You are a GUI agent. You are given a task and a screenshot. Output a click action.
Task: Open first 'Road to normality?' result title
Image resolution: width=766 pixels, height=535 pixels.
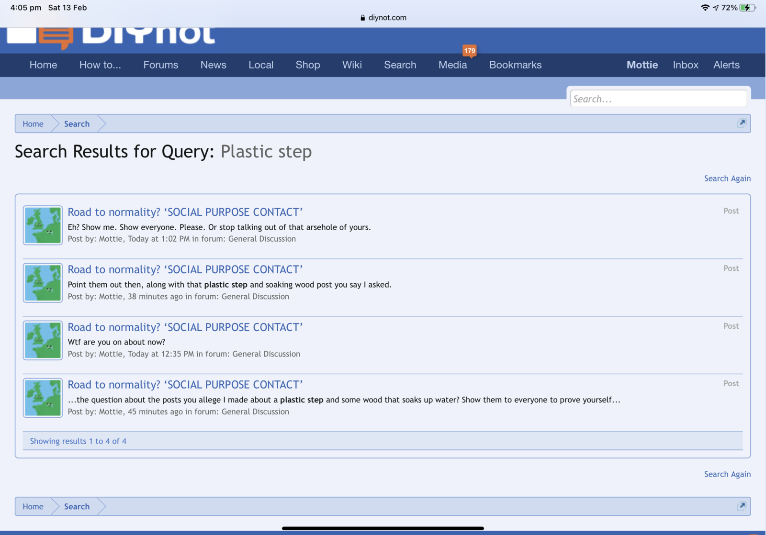coord(185,212)
